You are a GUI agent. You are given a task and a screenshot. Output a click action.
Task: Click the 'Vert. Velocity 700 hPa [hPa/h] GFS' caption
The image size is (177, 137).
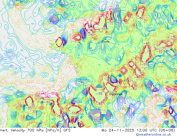tap(35, 130)
